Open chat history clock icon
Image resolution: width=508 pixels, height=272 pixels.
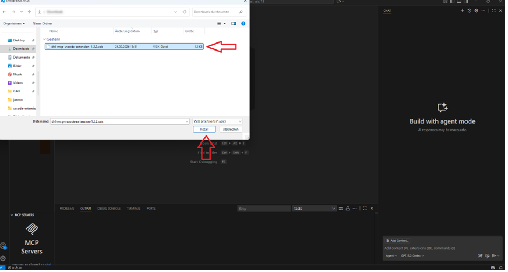(469, 11)
